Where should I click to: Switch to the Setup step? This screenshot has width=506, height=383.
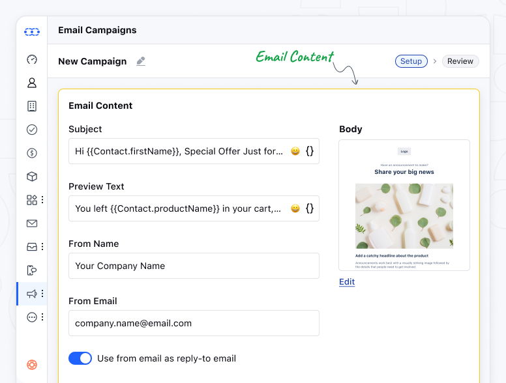pyautogui.click(x=411, y=61)
